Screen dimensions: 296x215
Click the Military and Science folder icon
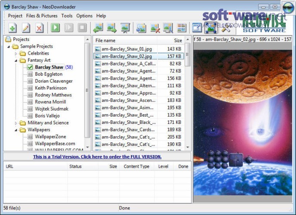pyautogui.click(x=23, y=123)
